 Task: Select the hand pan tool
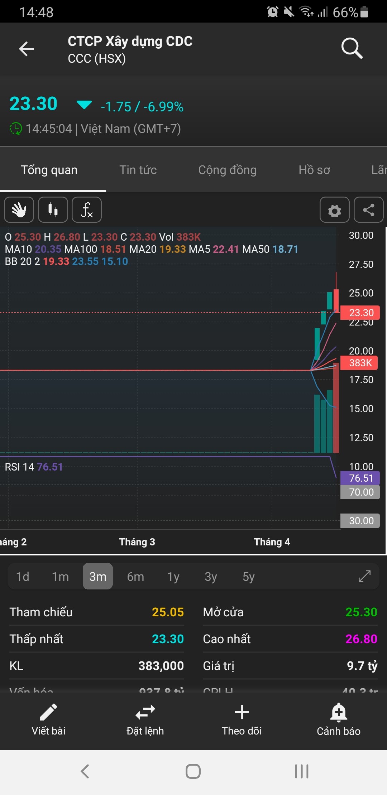19,210
